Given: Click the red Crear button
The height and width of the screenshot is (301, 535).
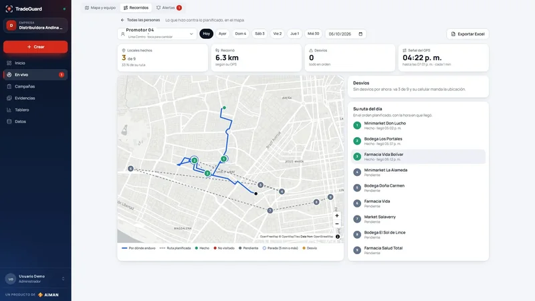Looking at the screenshot, I should point(35,47).
